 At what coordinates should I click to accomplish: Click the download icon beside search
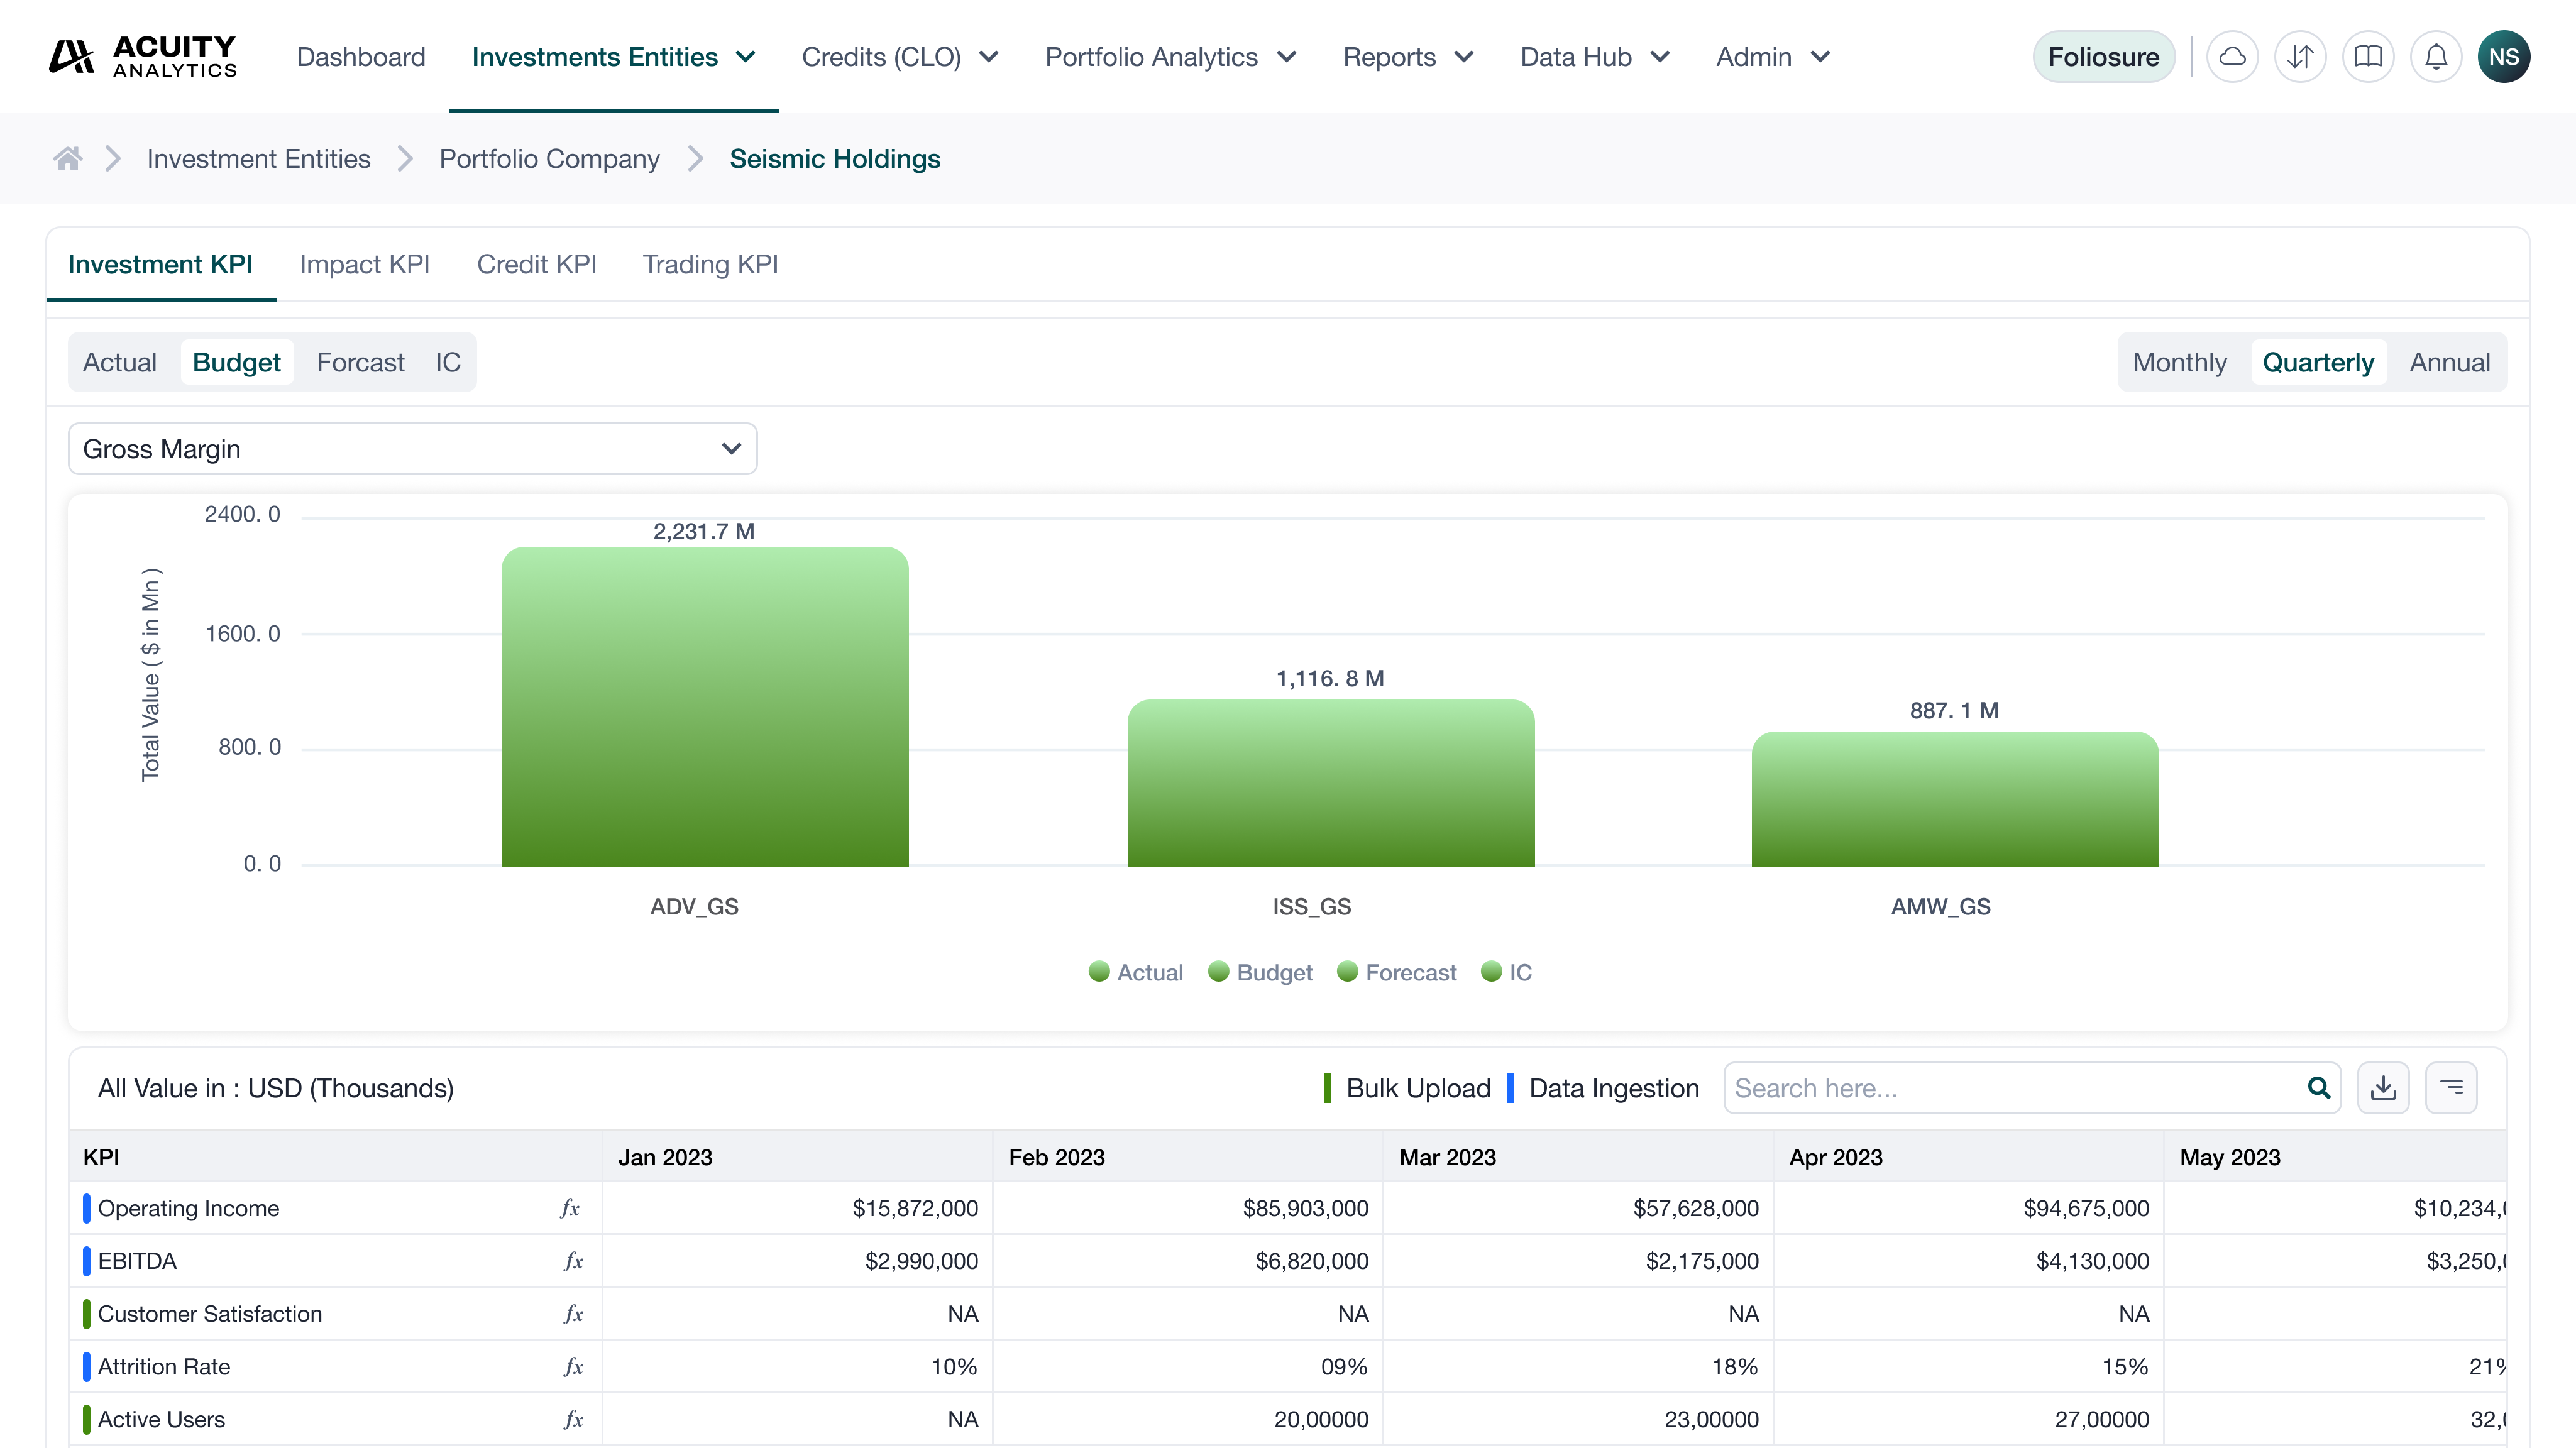(x=2383, y=1088)
